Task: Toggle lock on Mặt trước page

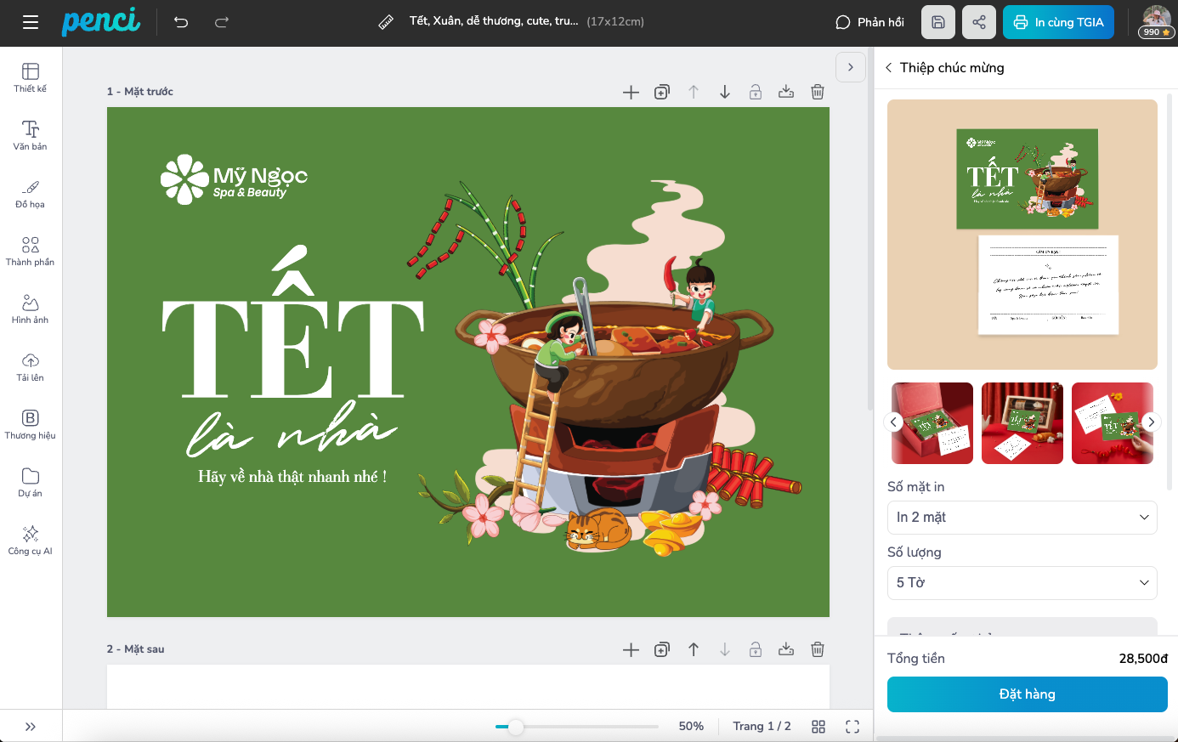Action: [x=755, y=92]
